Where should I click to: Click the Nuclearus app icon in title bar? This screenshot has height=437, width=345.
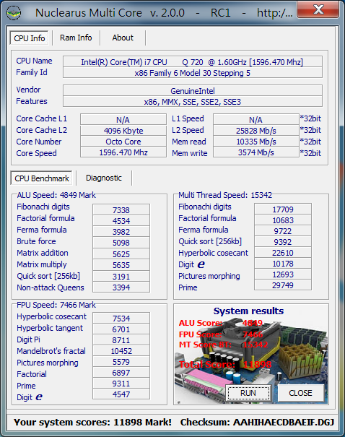(x=14, y=13)
